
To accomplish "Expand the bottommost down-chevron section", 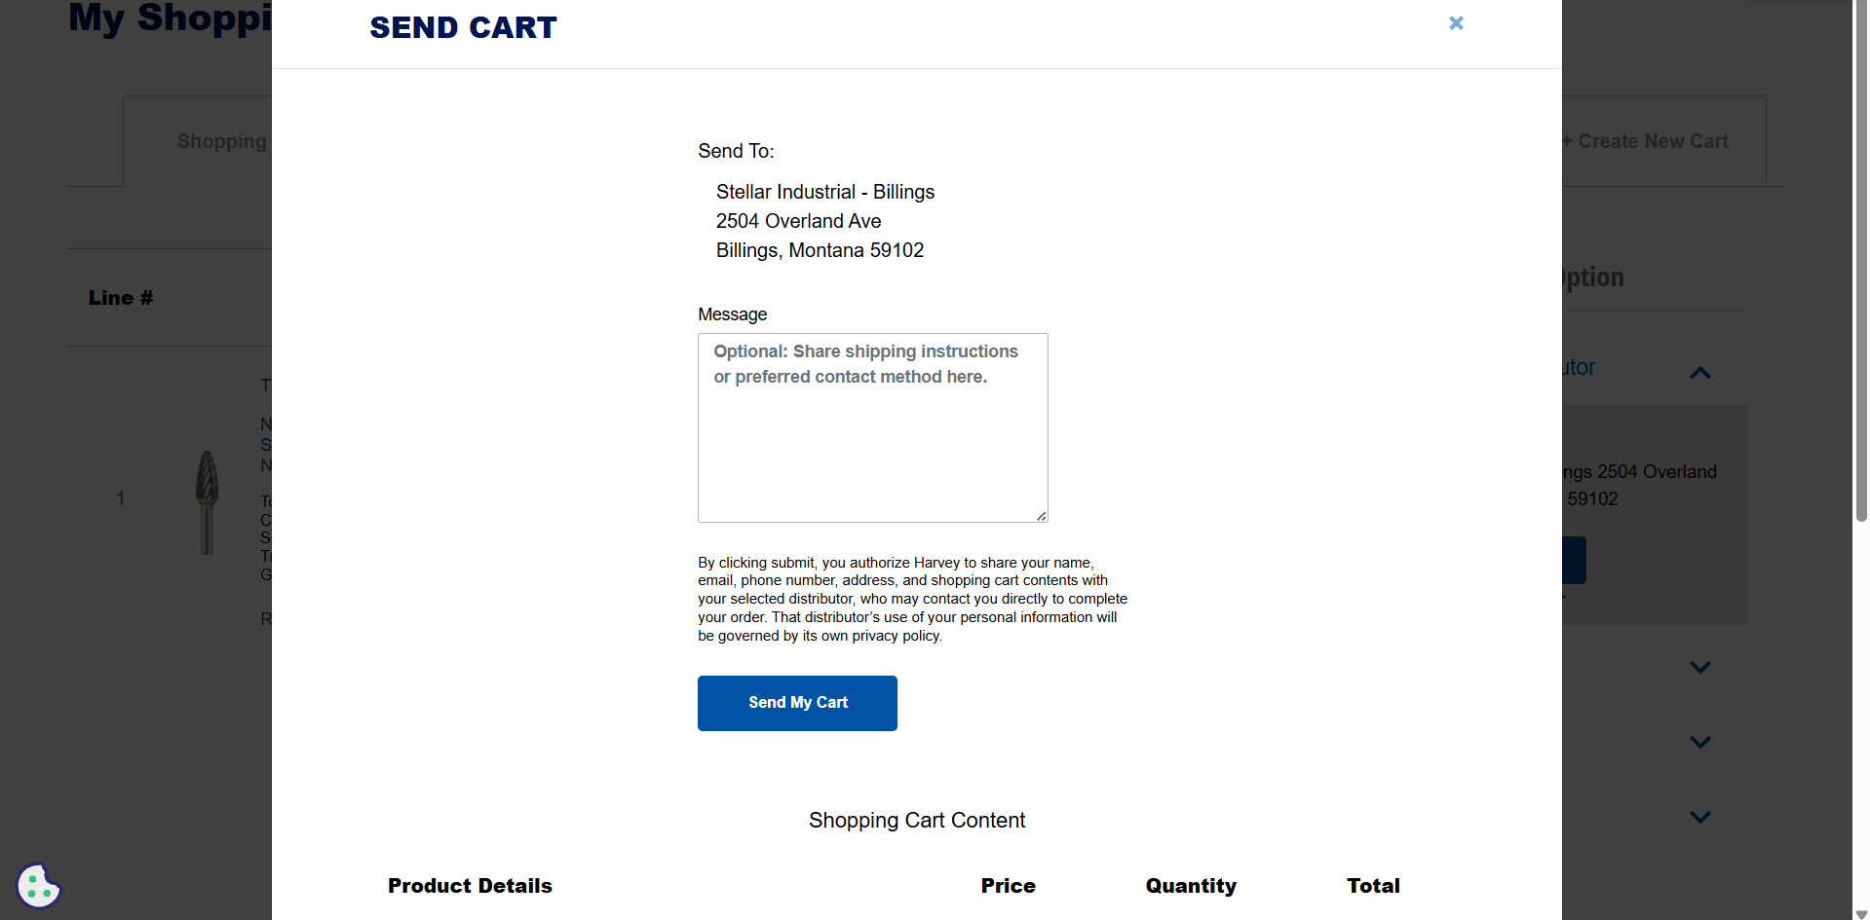I will [1700, 818].
